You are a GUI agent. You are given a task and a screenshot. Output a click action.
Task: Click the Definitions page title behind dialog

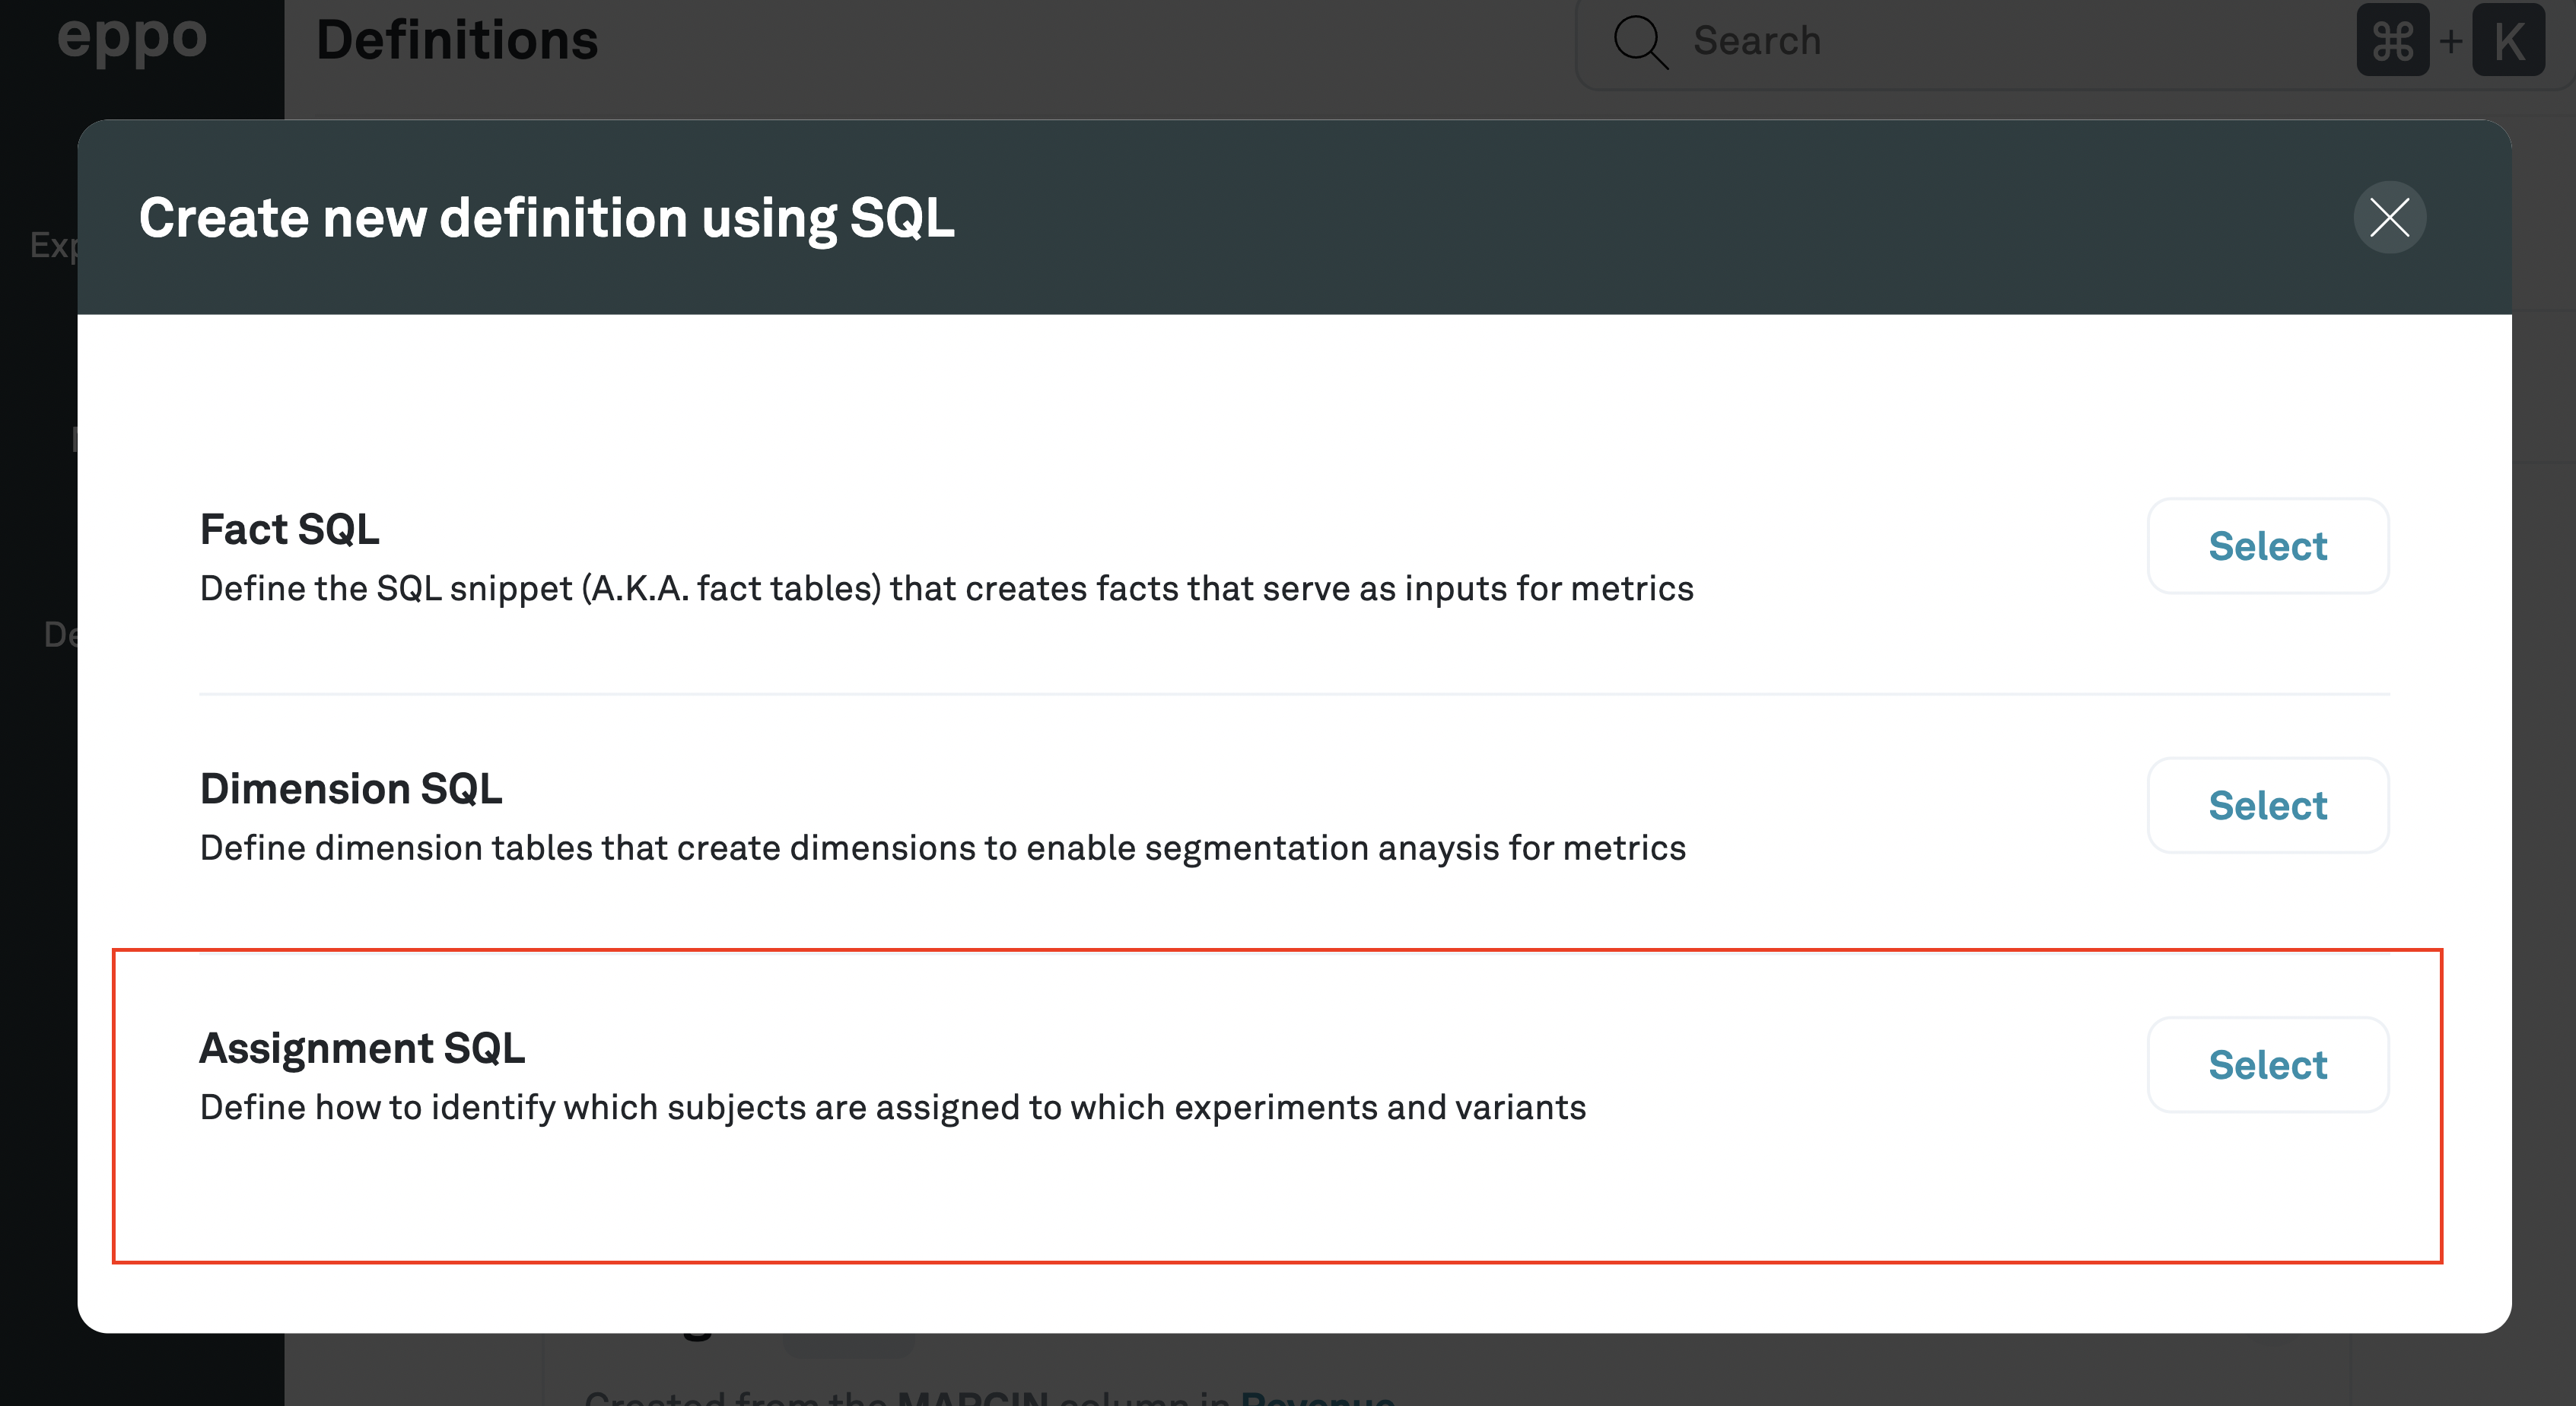coord(457,40)
